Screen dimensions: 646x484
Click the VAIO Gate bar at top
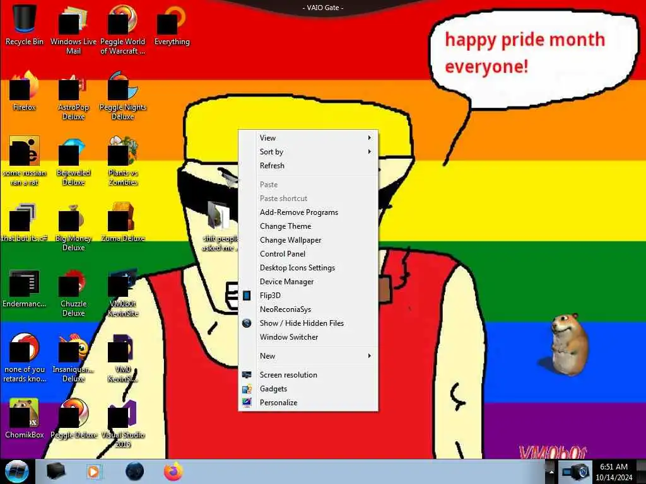click(x=323, y=8)
